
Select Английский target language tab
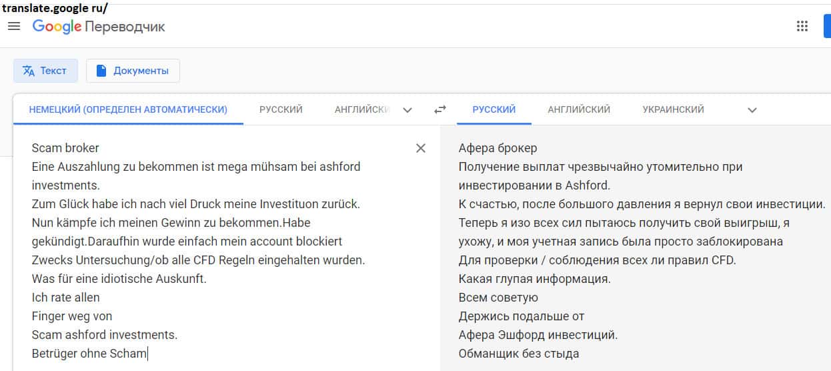click(x=579, y=109)
